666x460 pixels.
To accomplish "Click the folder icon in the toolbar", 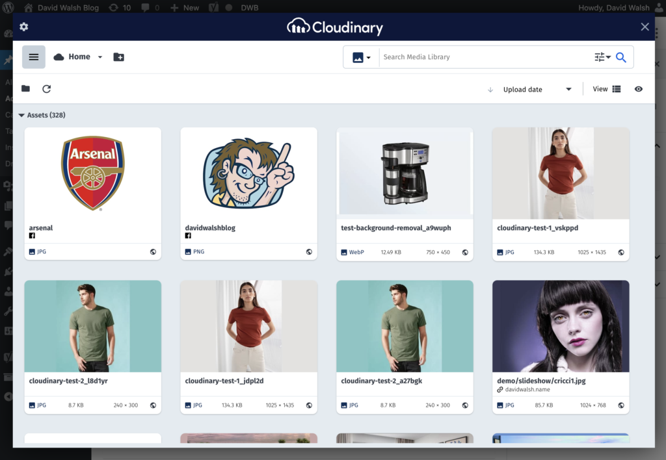I will click(25, 88).
